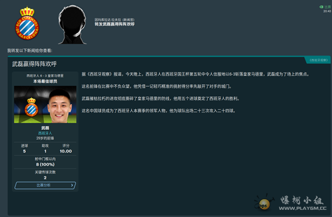Open the 西班牙人 6 - 3 皇家马德里 scoreline
The width and height of the screenshot is (332, 217).
click(x=45, y=76)
